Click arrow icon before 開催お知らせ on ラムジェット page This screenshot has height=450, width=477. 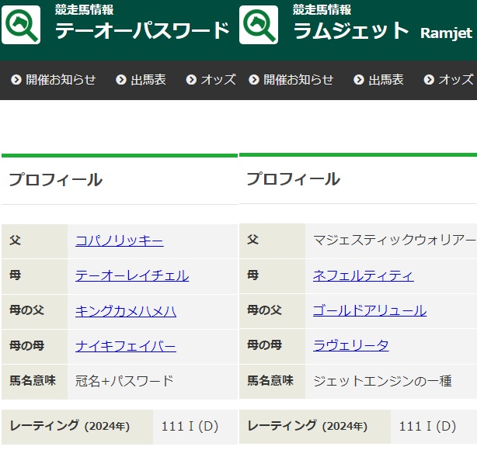253,80
